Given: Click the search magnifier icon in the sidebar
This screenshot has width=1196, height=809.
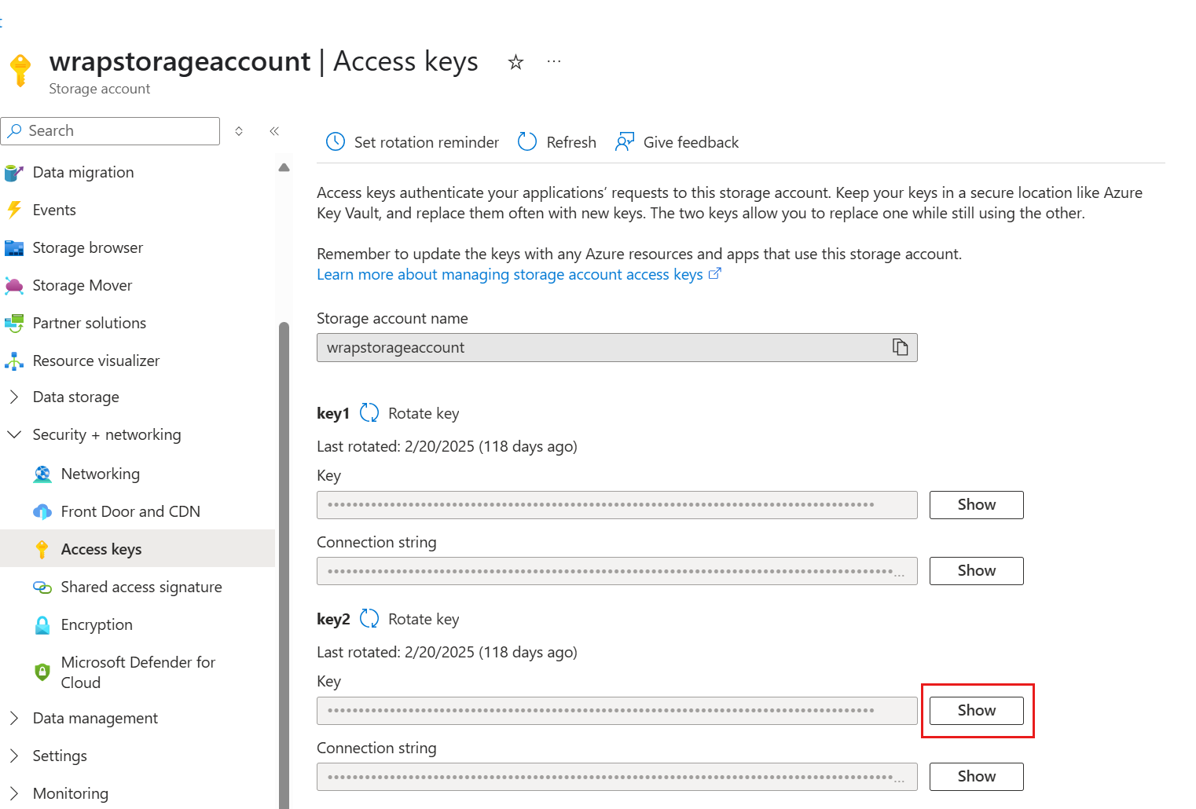Looking at the screenshot, I should 14,131.
